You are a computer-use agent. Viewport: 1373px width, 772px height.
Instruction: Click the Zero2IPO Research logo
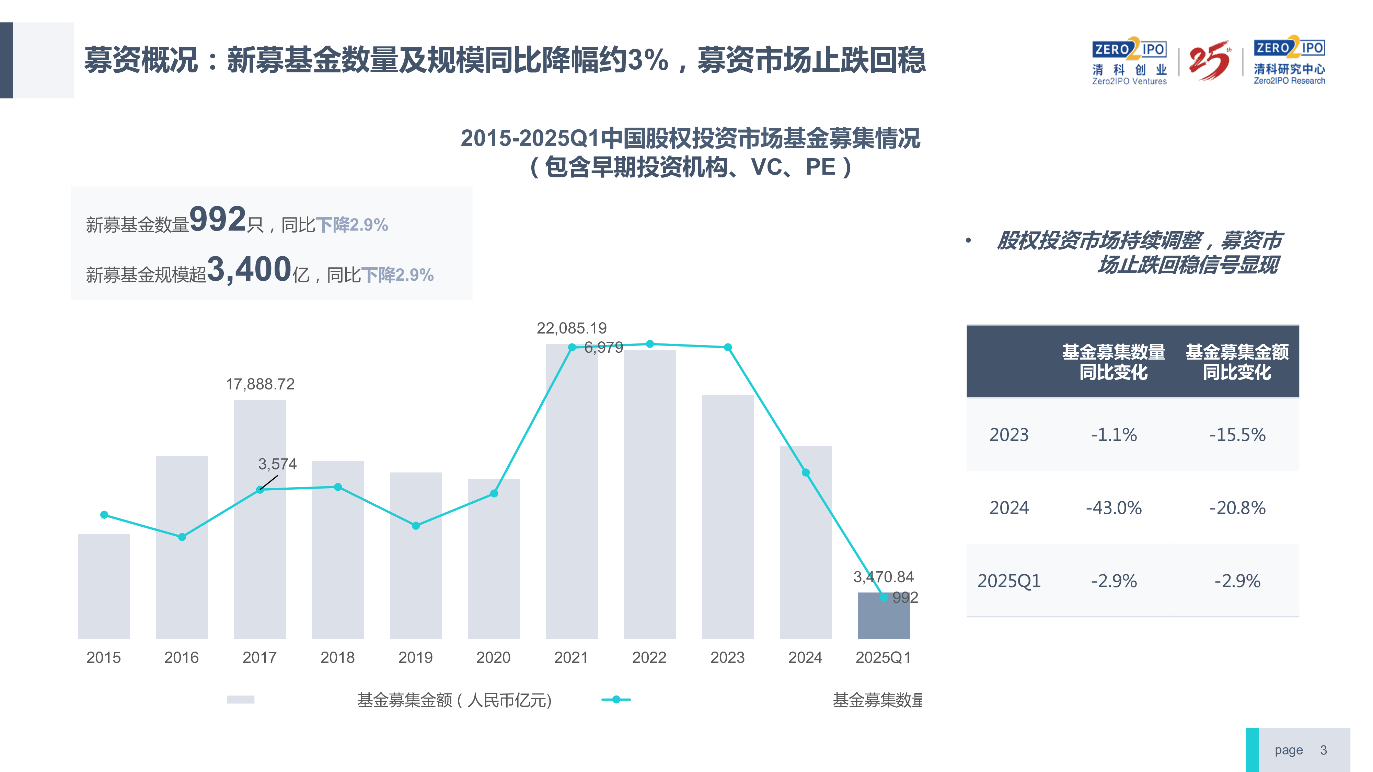pos(1289,60)
